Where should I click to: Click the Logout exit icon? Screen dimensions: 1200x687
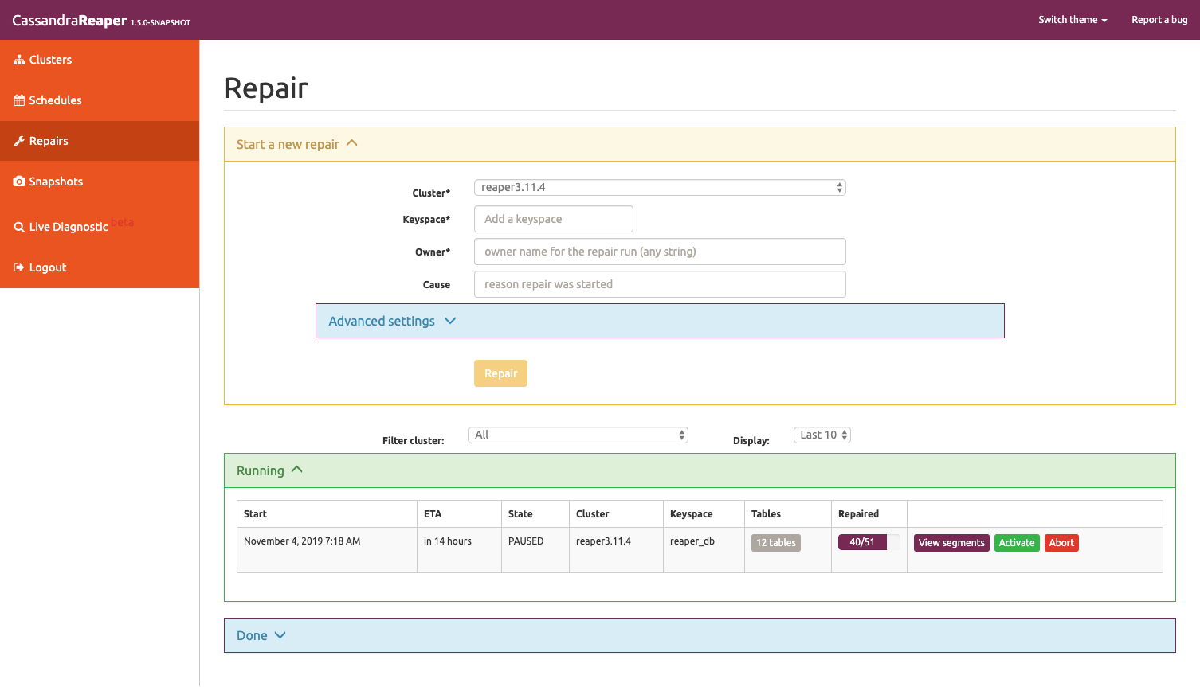[19, 267]
